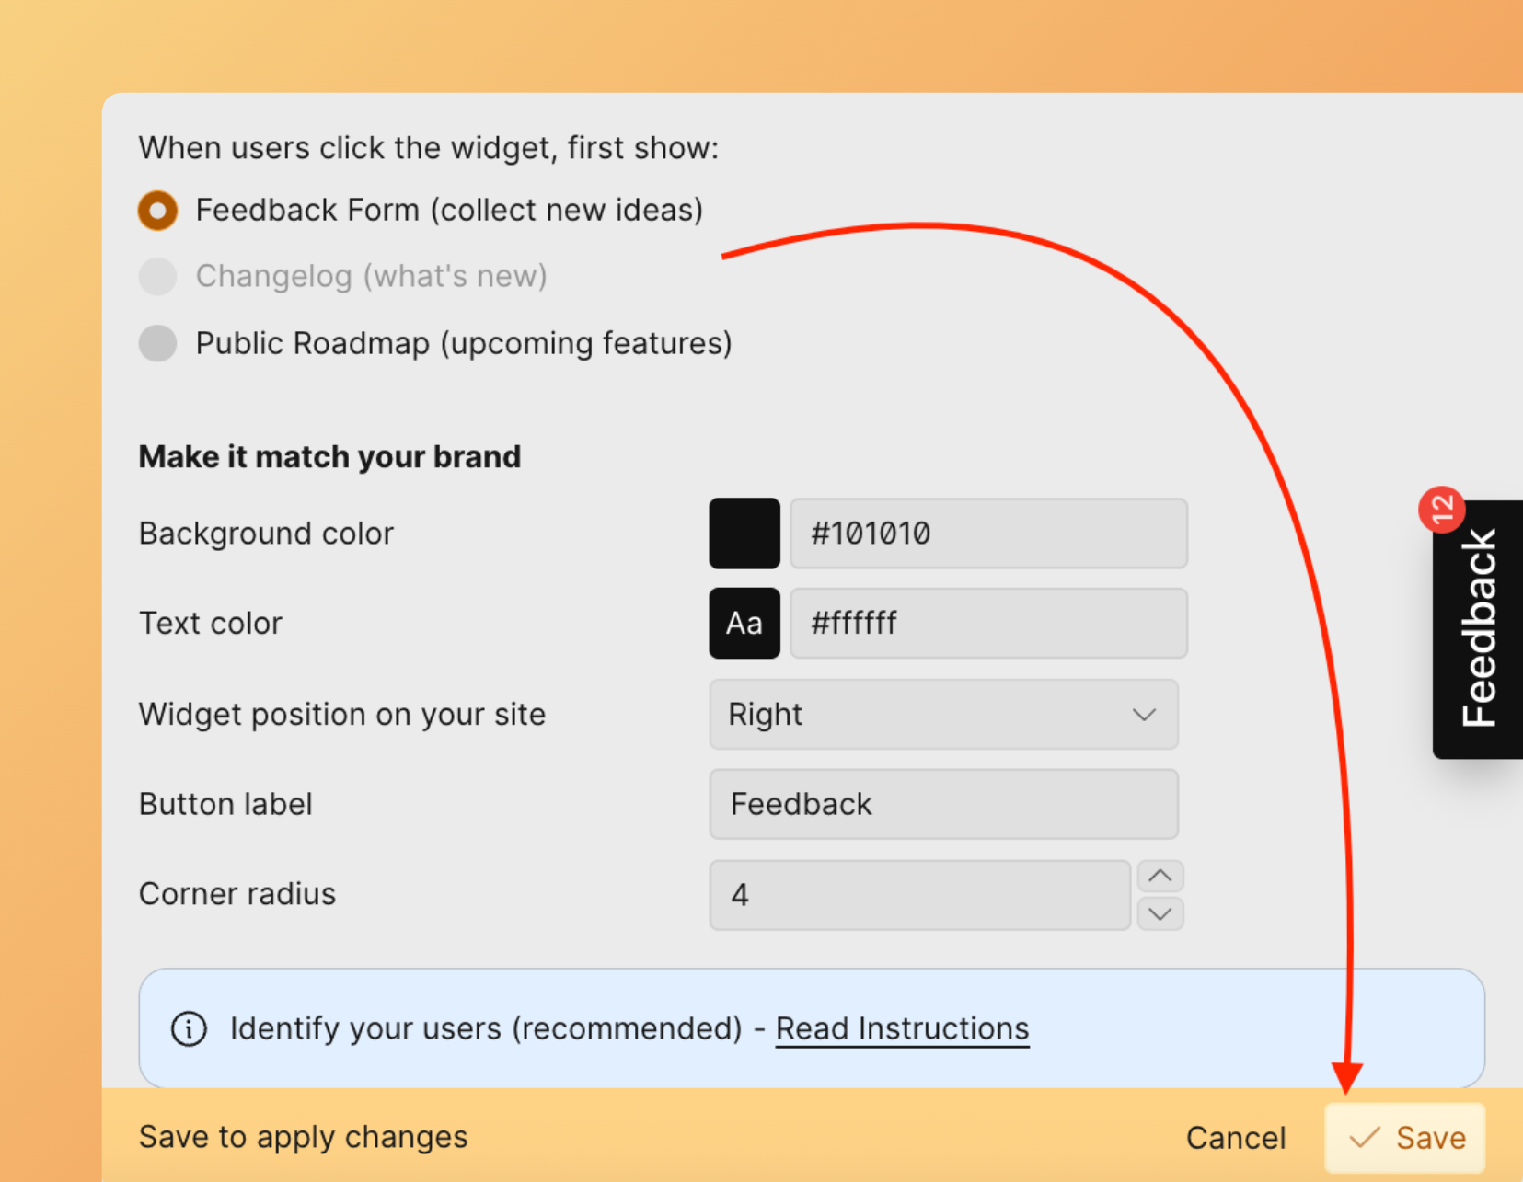Click the Feedback widget tab on right edge

(x=1481, y=628)
